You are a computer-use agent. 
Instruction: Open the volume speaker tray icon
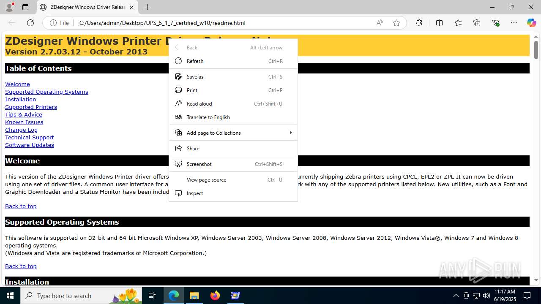[x=486, y=296]
